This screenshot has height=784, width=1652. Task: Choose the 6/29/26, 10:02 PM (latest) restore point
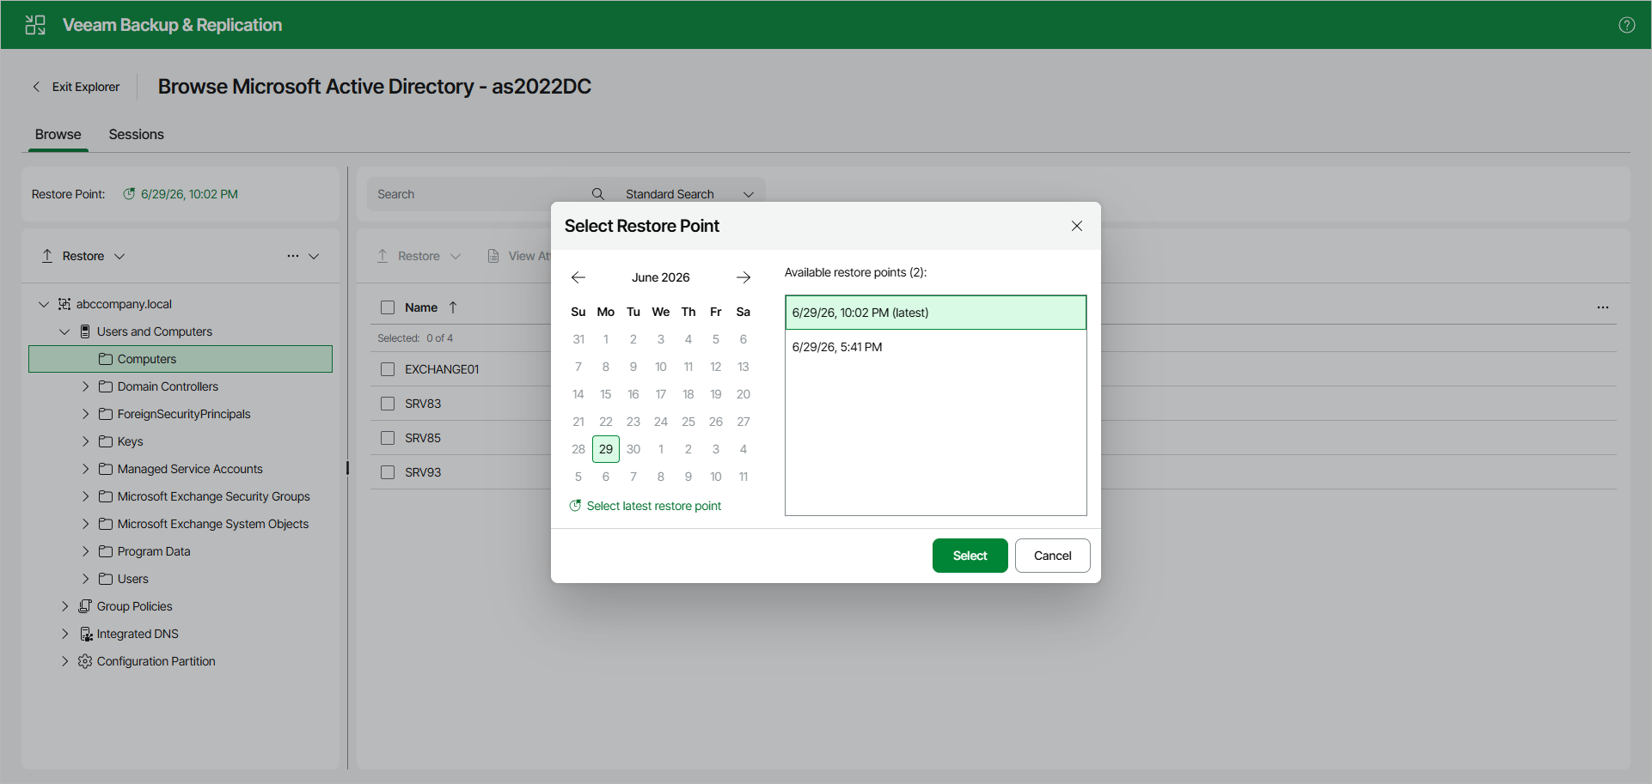pyautogui.click(x=935, y=313)
